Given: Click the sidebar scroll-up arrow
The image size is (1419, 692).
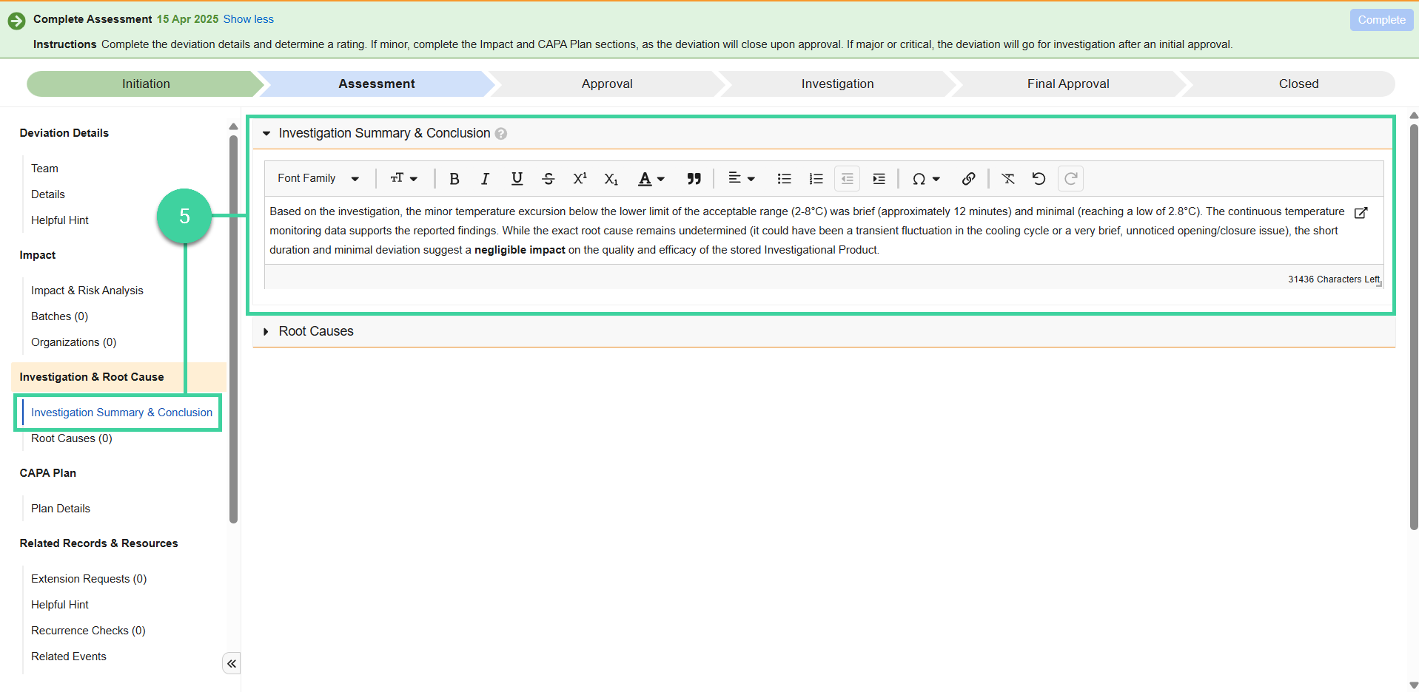Looking at the screenshot, I should tap(234, 126).
